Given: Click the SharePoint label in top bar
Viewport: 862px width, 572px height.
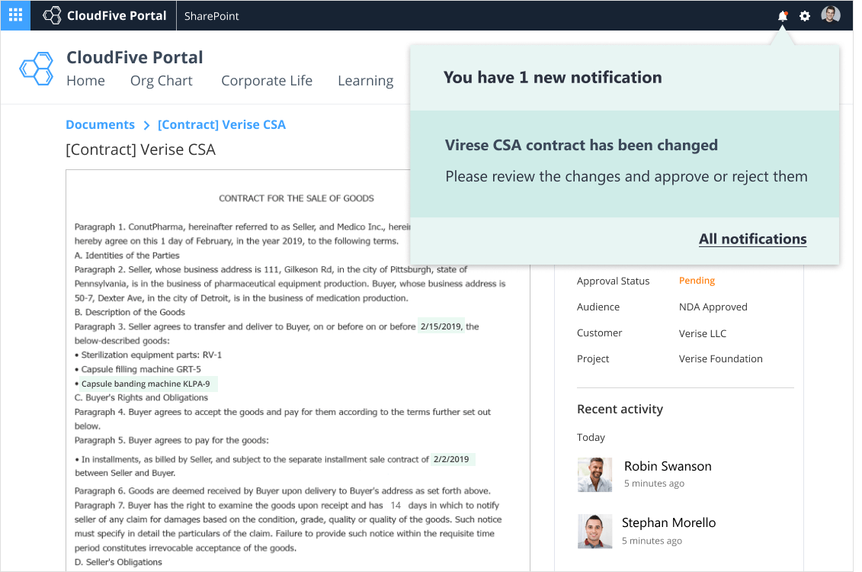Looking at the screenshot, I should tap(212, 16).
